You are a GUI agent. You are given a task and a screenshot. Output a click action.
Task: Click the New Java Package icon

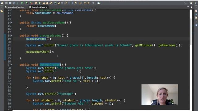coord(36,3)
